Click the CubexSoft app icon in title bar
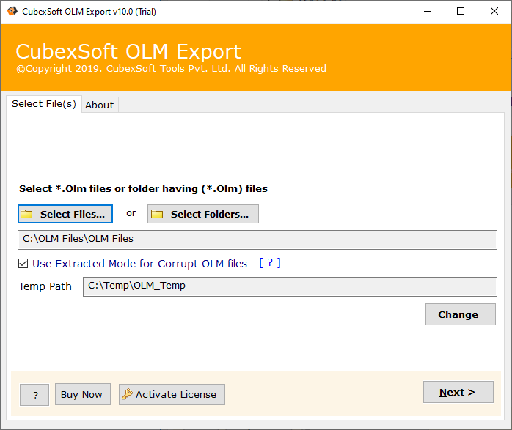This screenshot has width=512, height=430. pos(12,11)
